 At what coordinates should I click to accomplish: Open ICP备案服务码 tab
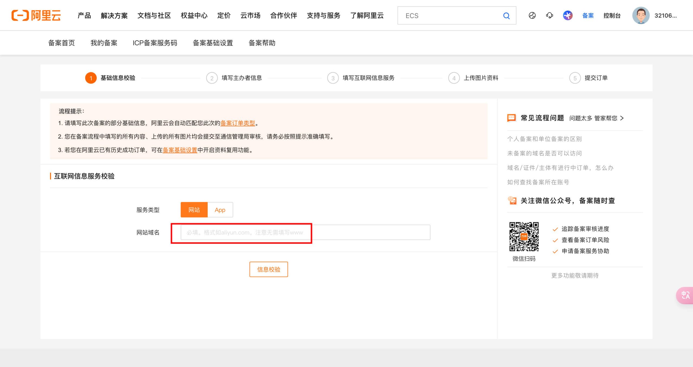tap(155, 43)
